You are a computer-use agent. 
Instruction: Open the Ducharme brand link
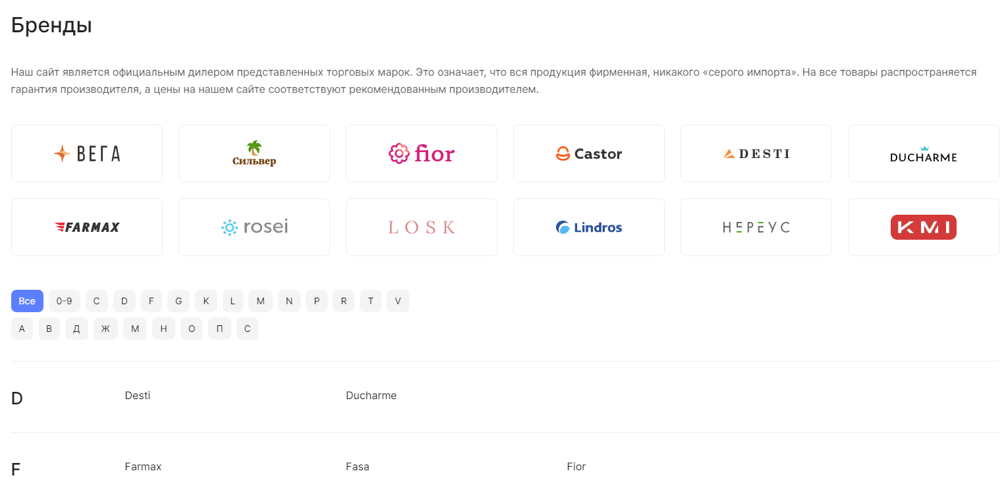(x=371, y=396)
